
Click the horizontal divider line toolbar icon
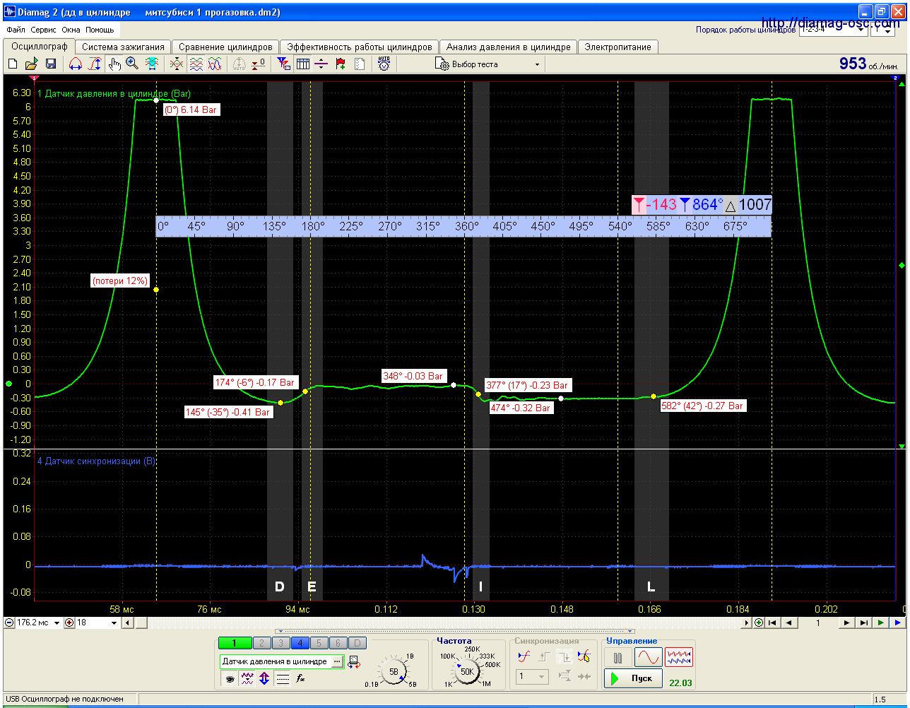pos(321,64)
